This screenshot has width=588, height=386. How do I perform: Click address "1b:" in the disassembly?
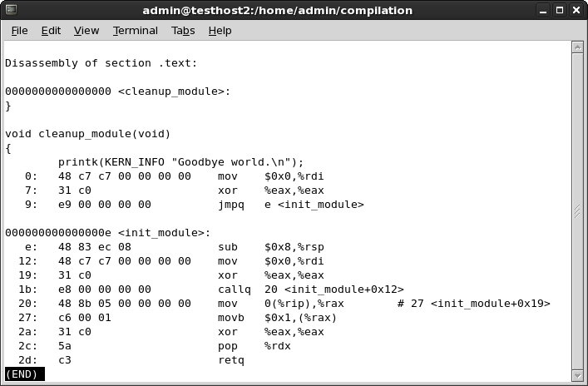27,289
